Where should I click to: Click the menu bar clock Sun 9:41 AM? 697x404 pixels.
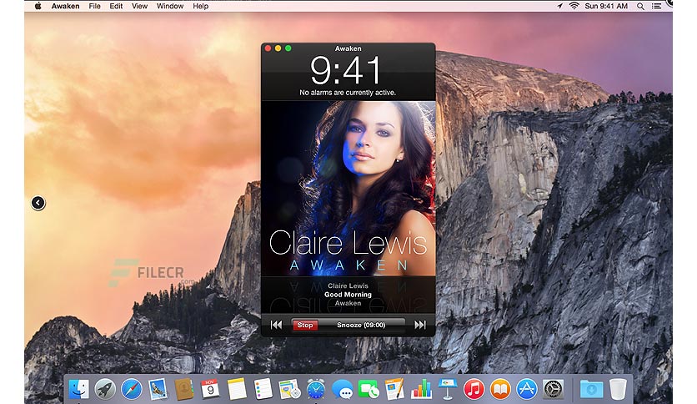click(x=606, y=6)
